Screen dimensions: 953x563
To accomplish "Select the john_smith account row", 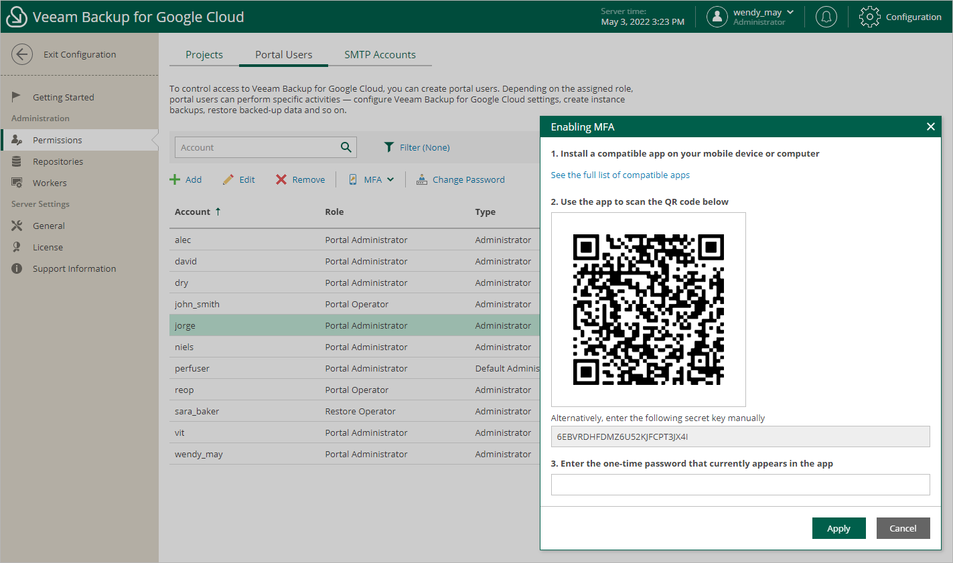I will click(x=354, y=304).
